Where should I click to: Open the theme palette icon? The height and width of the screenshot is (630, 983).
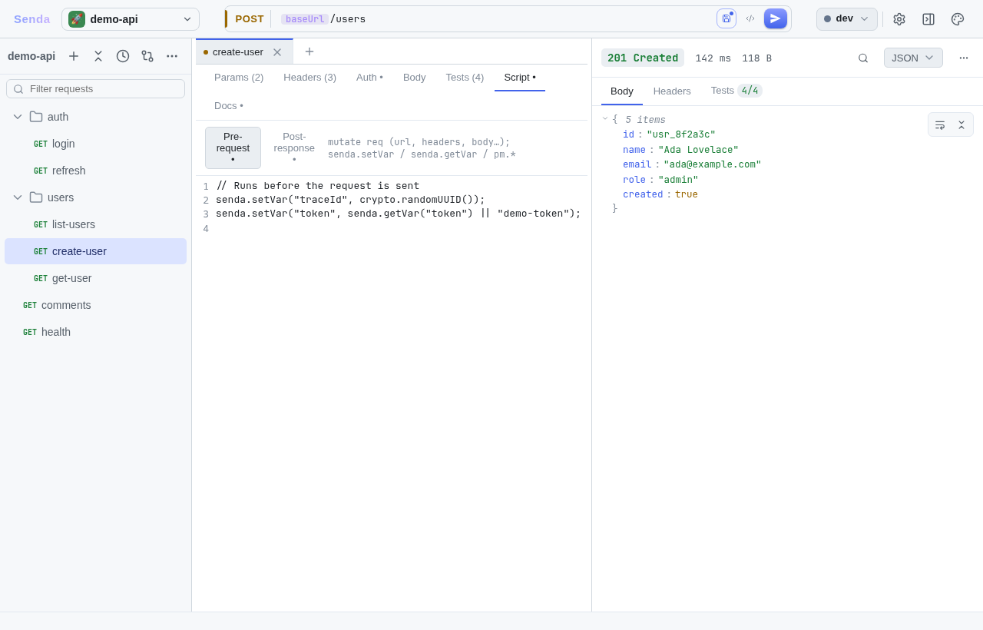coord(958,19)
